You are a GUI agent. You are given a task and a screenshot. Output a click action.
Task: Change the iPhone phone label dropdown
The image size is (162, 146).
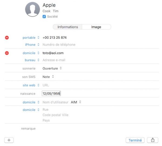(32, 45)
